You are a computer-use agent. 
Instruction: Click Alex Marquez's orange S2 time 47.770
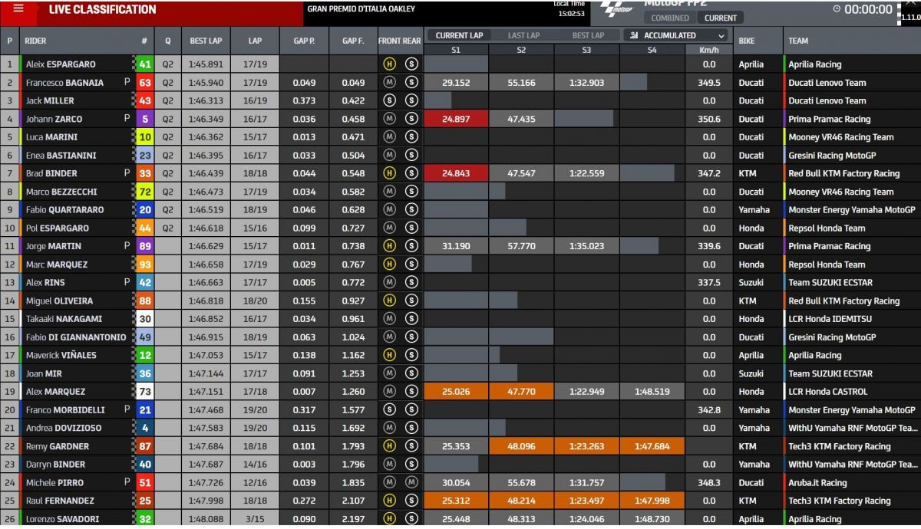coord(521,392)
